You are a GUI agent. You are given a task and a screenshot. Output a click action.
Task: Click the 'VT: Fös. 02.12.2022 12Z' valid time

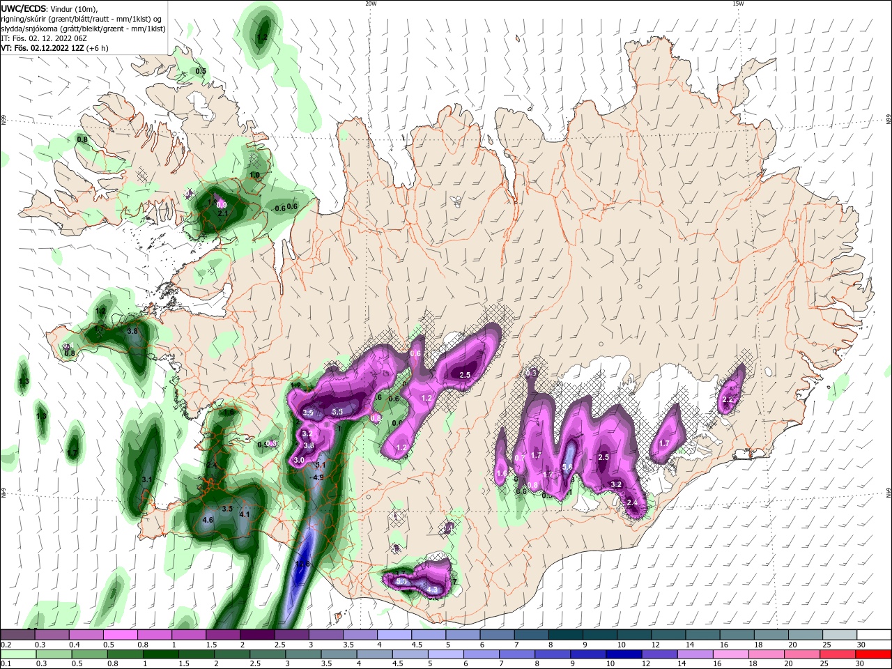(42, 48)
